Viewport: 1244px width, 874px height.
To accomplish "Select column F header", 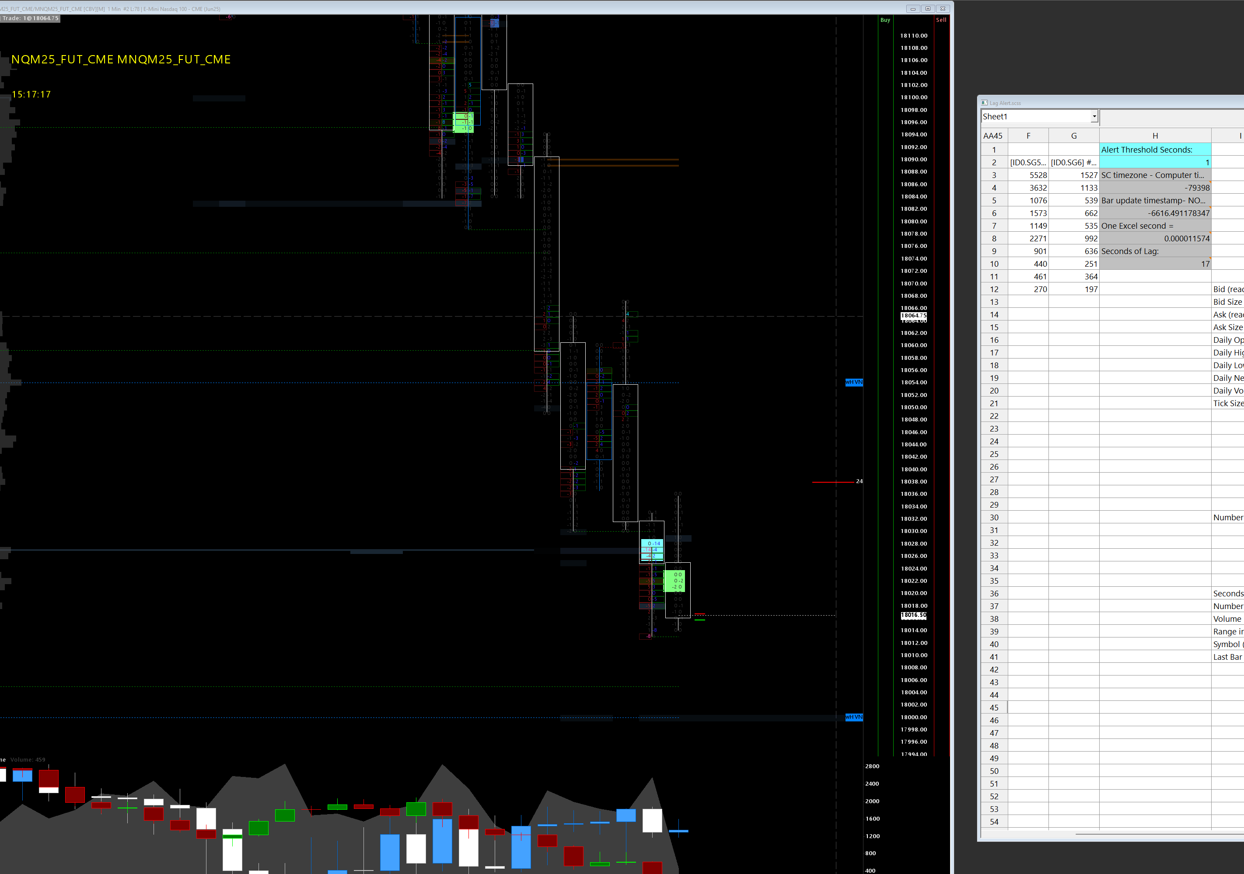I will pyautogui.click(x=1028, y=136).
